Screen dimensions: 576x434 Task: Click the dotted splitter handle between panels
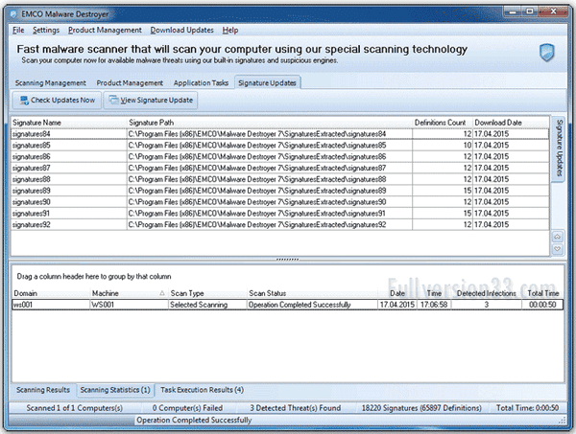coord(287,260)
